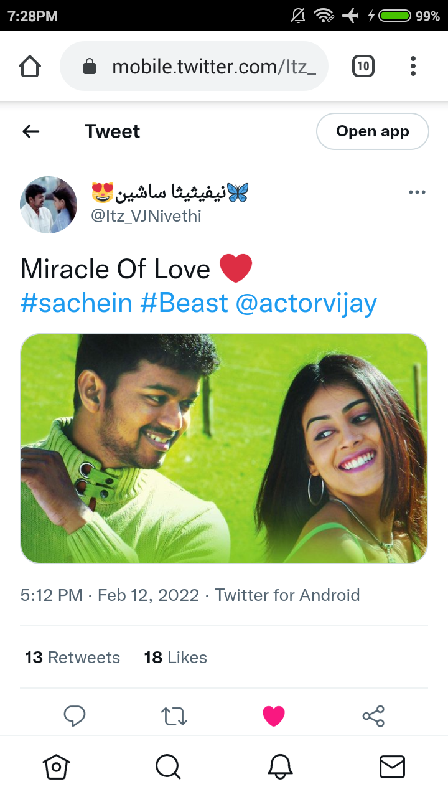Retweet with the looping arrows icon
This screenshot has width=448, height=797.
174,716
